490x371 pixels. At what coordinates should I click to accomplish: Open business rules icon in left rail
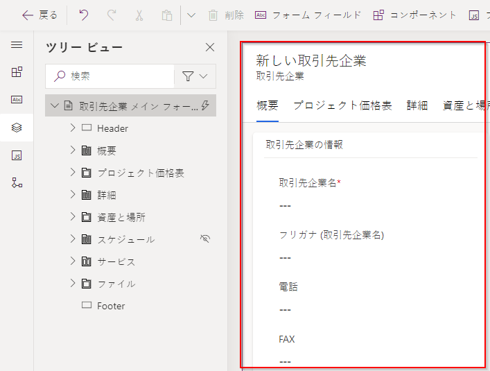tap(17, 183)
